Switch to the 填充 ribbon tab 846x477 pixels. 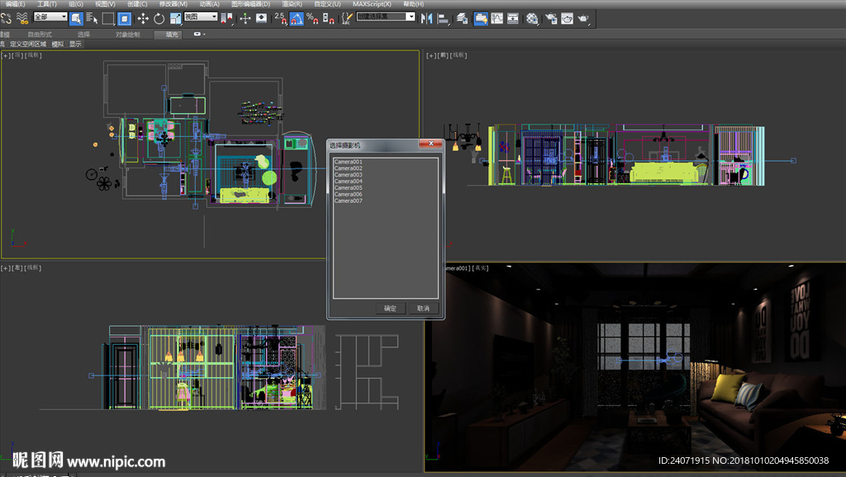click(172, 35)
